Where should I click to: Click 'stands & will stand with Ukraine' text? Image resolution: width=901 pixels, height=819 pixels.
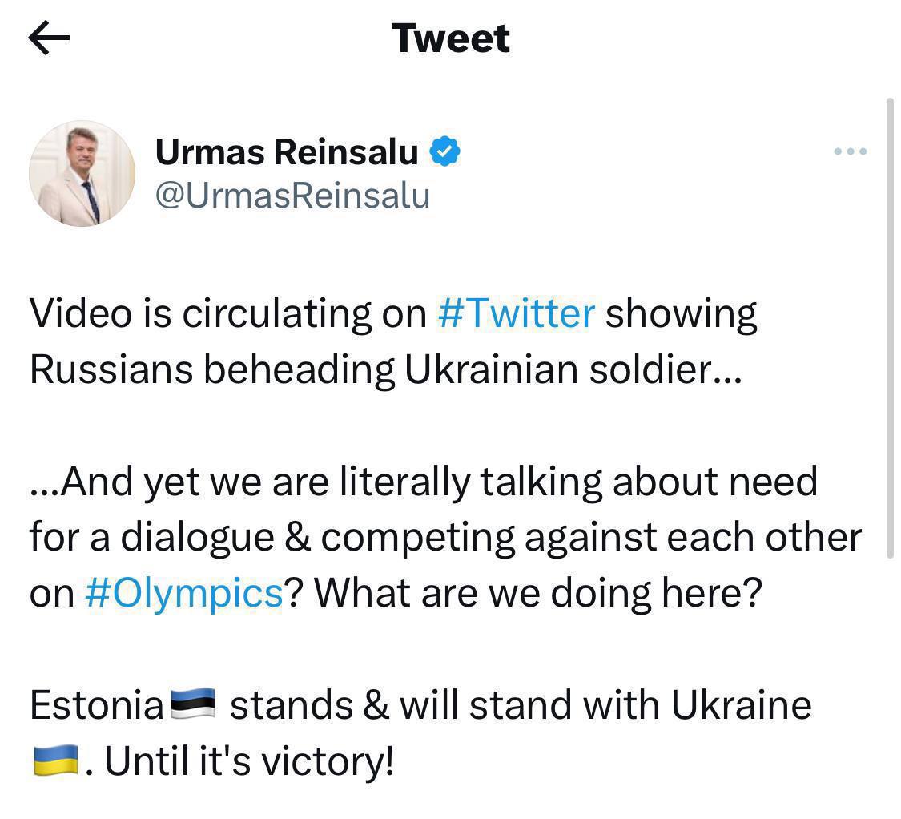pyautogui.click(x=520, y=705)
